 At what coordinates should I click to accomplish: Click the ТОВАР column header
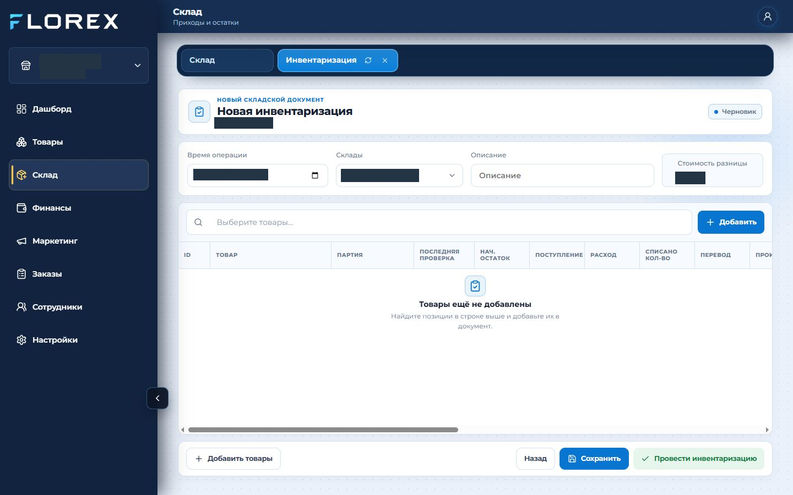(270, 255)
